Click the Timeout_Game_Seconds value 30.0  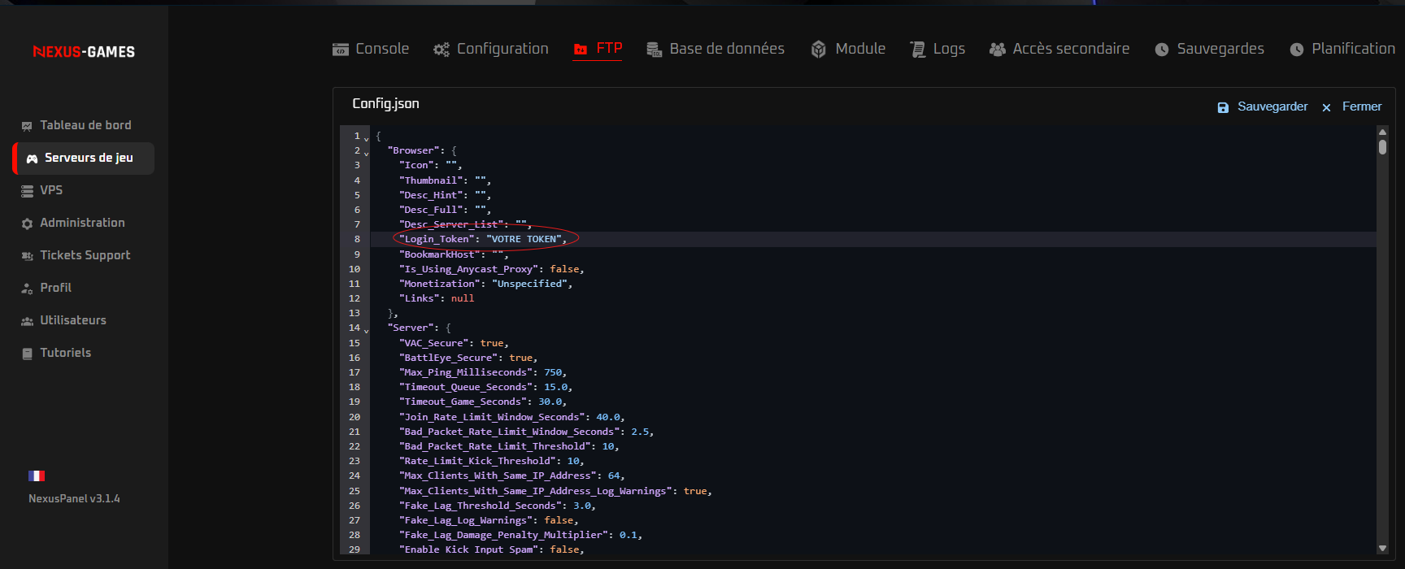tap(550, 402)
